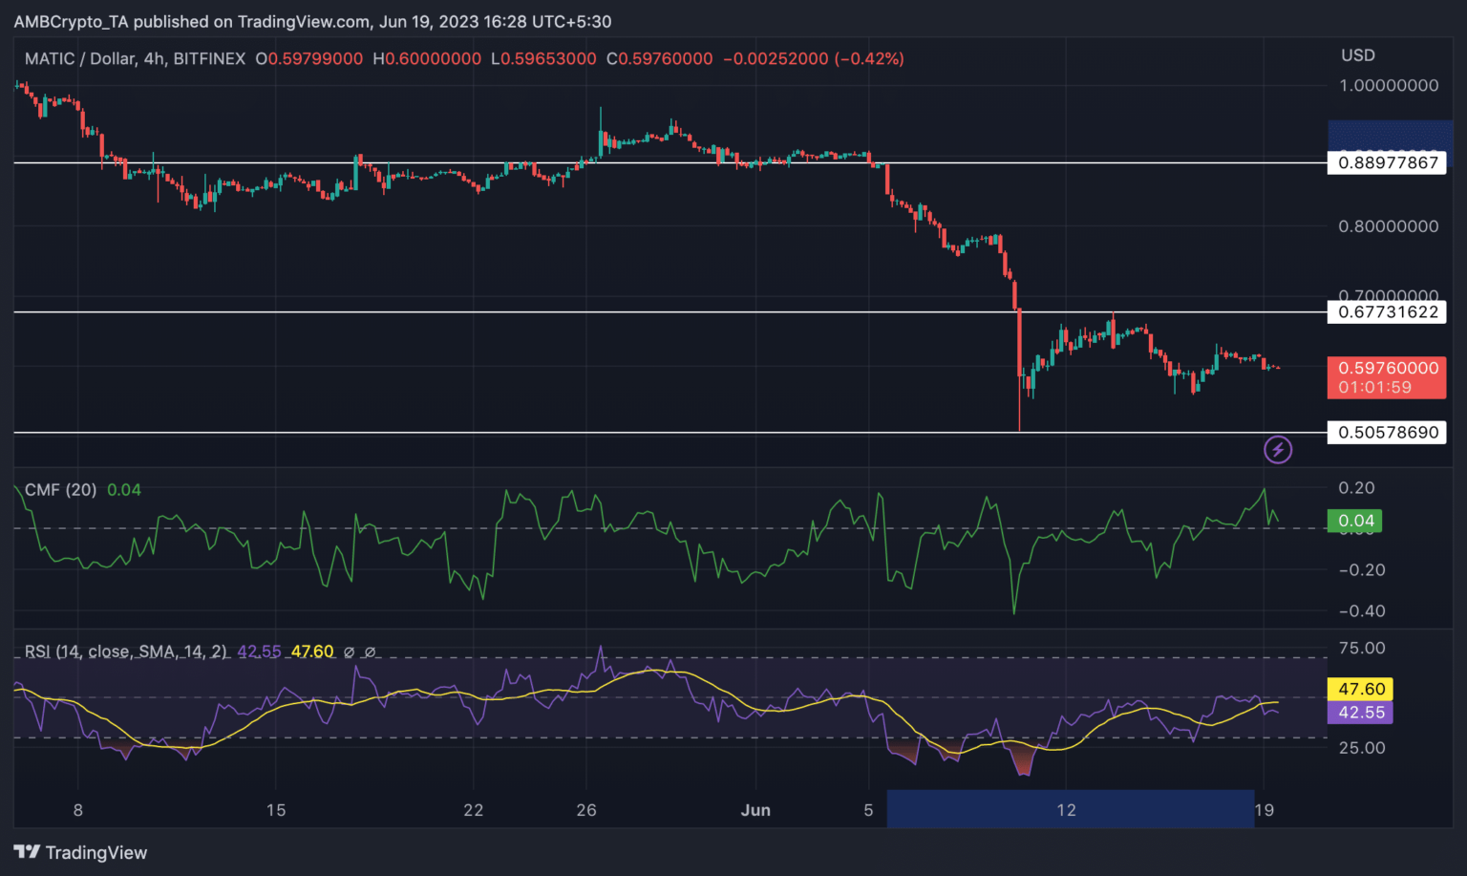The height and width of the screenshot is (876, 1467).
Task: Click the 26 date on time axis
Action: 586,810
